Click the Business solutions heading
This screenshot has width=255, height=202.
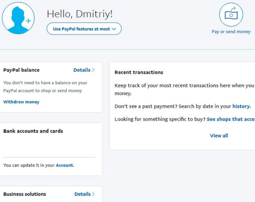[x=25, y=194]
